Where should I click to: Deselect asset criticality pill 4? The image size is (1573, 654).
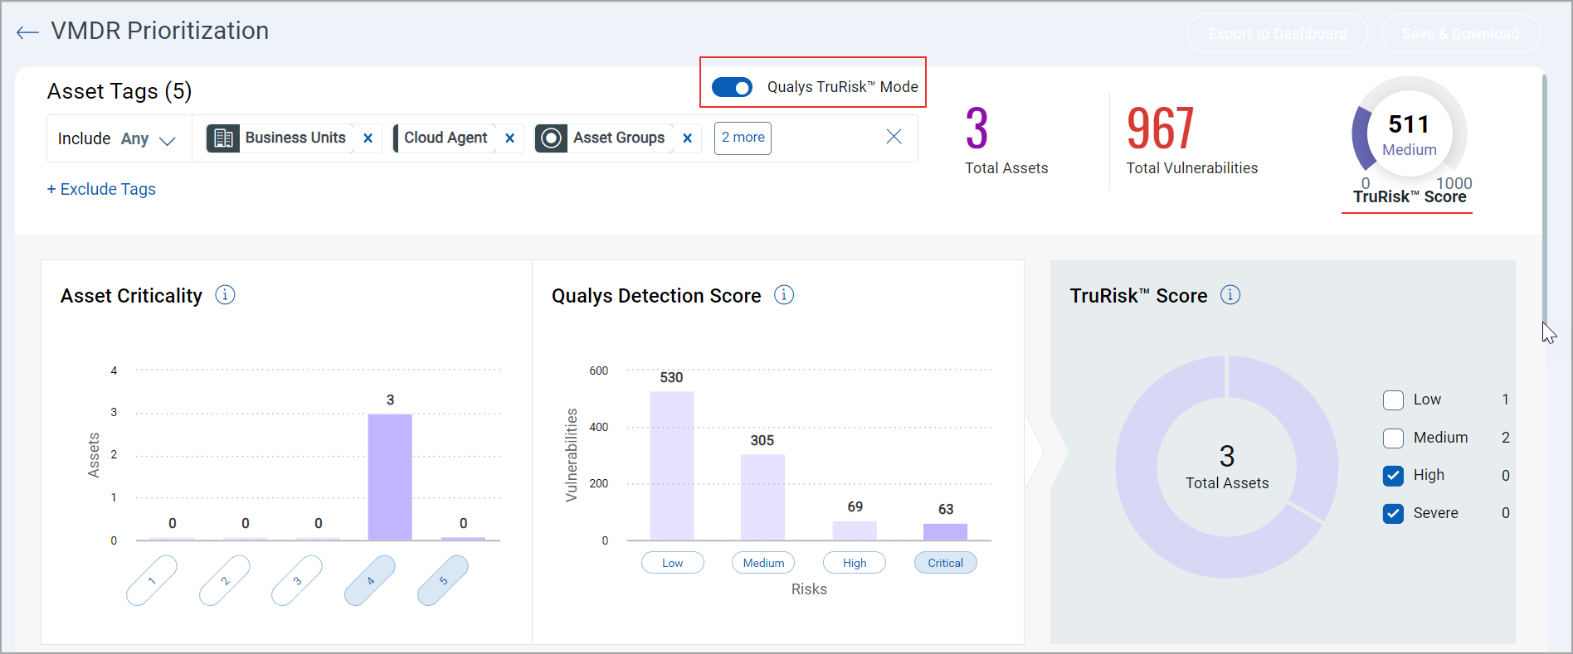(x=370, y=580)
